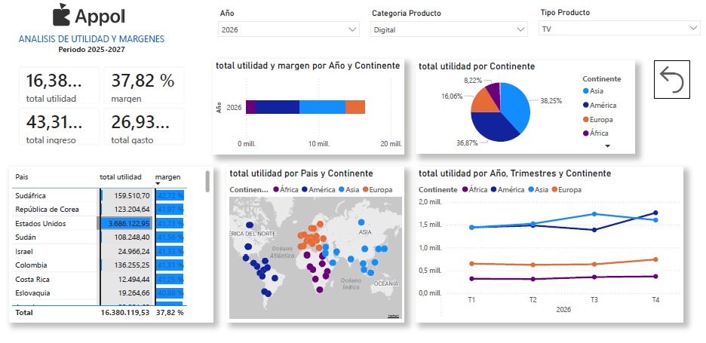Click the total utilidad column header
The width and height of the screenshot is (706, 343).
(121, 176)
